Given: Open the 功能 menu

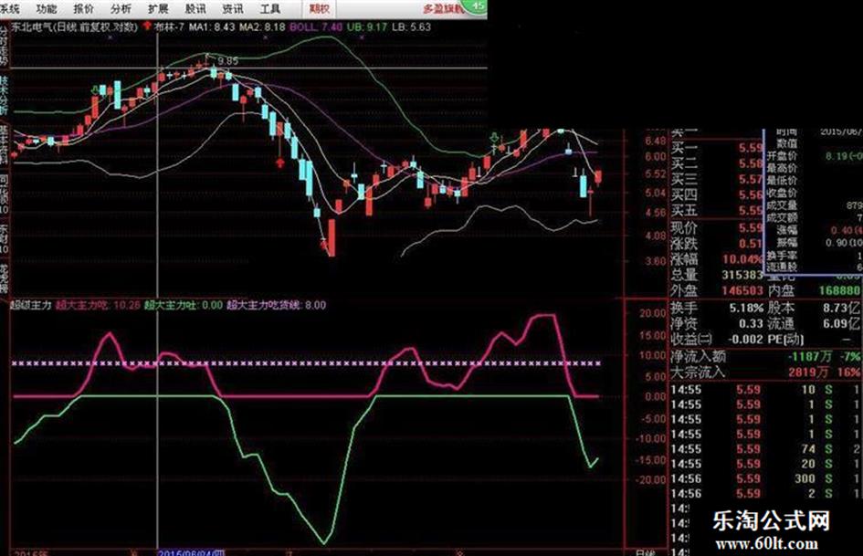Looking at the screenshot, I should coord(47,9).
